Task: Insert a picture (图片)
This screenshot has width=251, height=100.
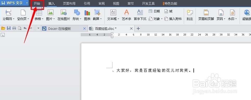Action: [x=51, y=15]
